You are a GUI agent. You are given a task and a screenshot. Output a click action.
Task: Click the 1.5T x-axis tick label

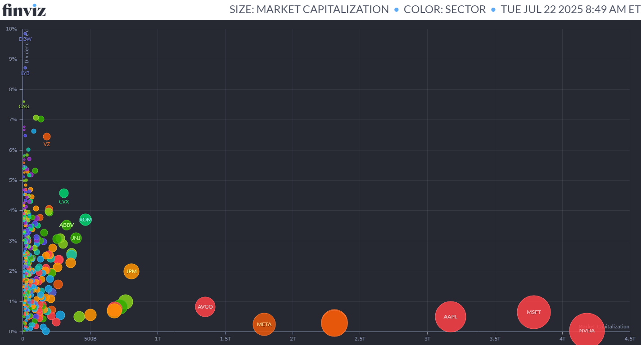(x=225, y=338)
